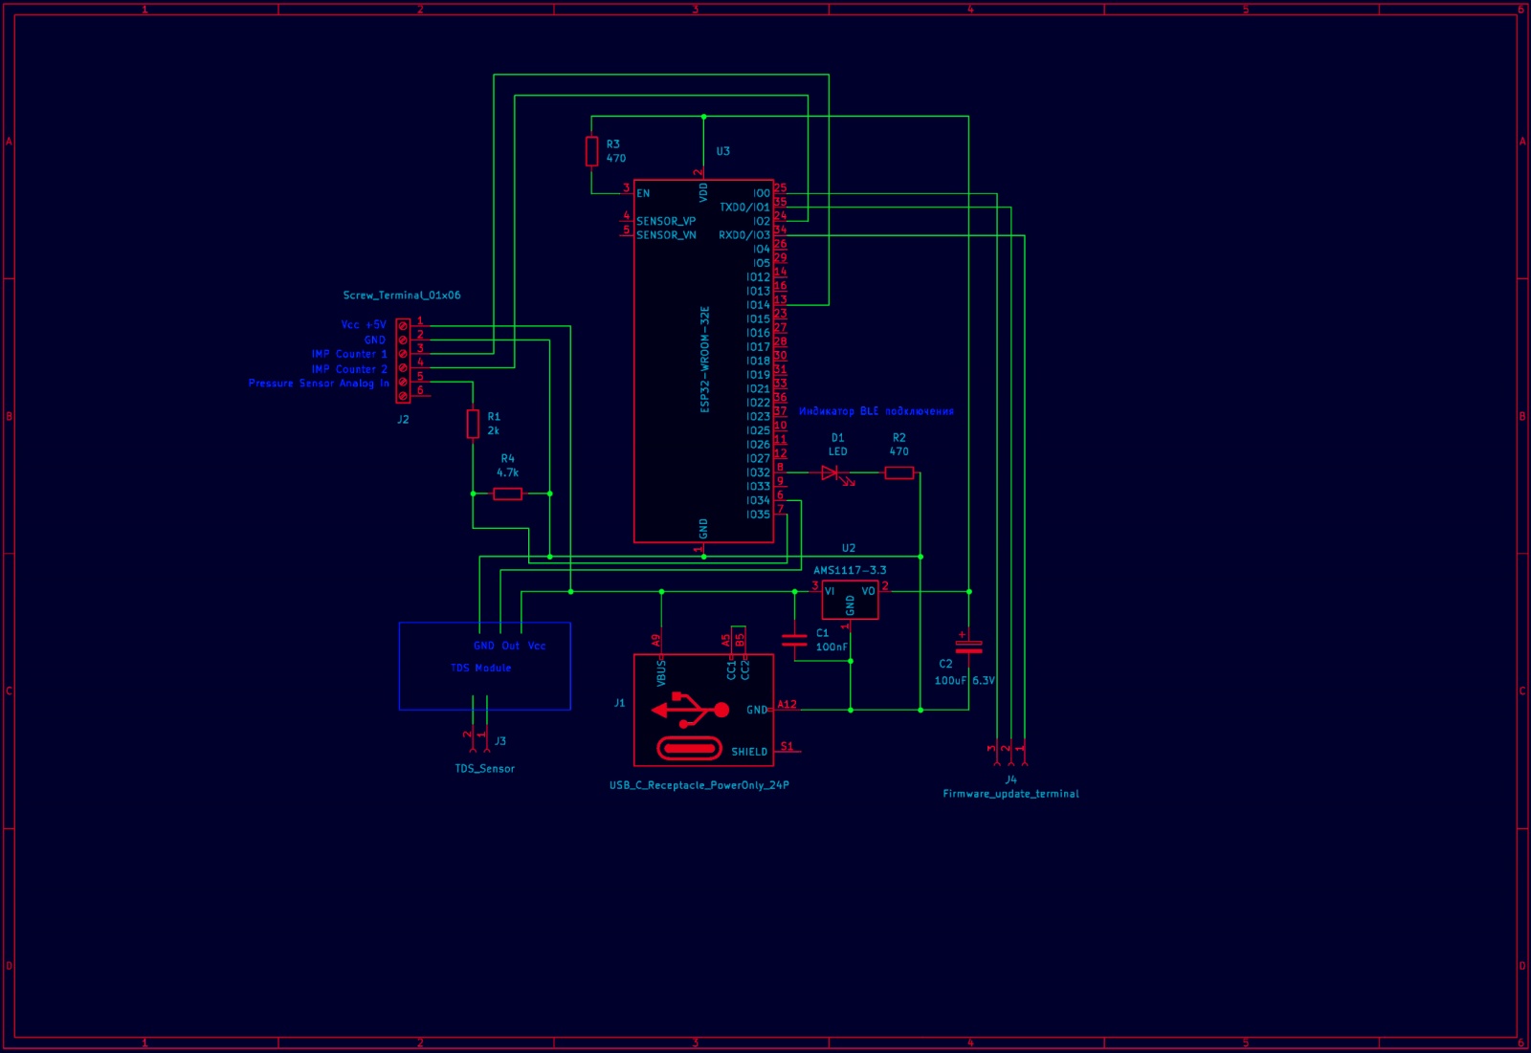Select the Russian BLE indicator text note
The width and height of the screenshot is (1531, 1053).
click(876, 411)
